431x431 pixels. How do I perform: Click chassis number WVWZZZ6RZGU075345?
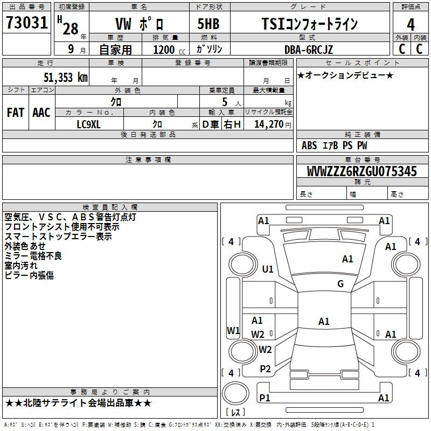click(362, 171)
